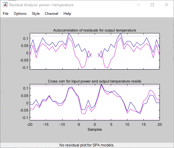Viewport: 174px width, 148px height.
Task: Click the cross correlation plot title text
Action: click(x=94, y=81)
